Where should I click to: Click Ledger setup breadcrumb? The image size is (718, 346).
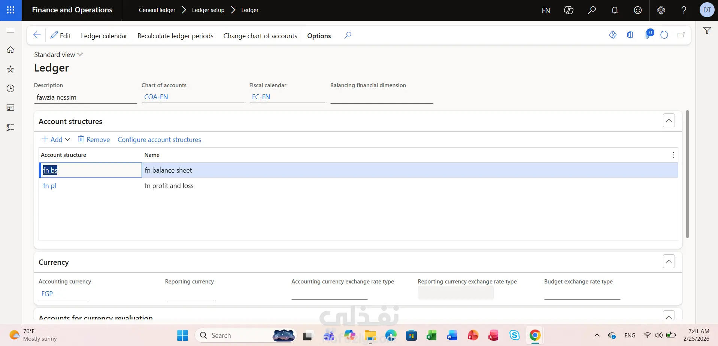click(x=208, y=10)
